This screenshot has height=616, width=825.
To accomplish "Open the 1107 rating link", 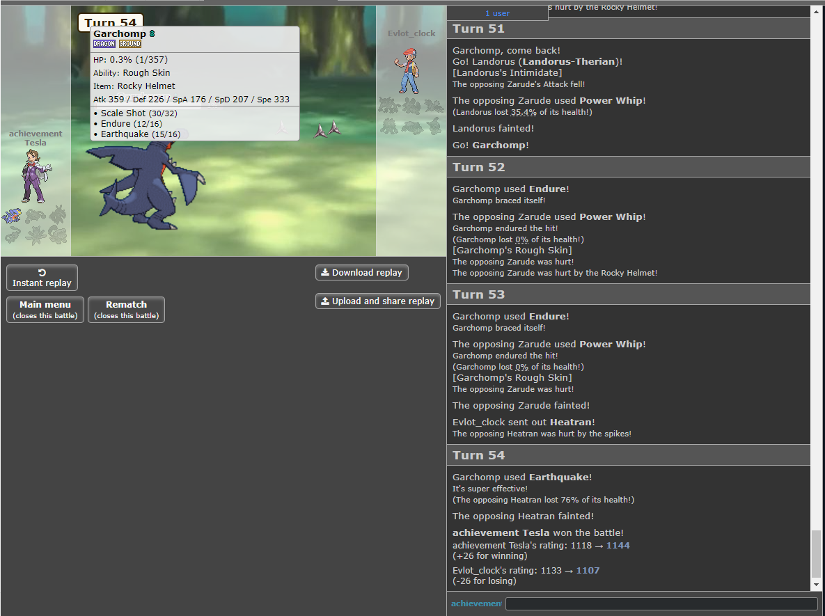I will click(x=588, y=570).
